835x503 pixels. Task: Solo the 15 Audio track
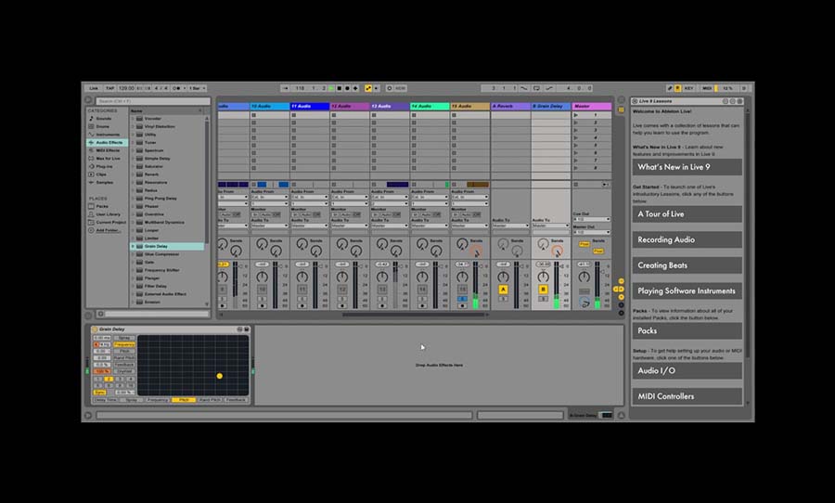click(462, 299)
